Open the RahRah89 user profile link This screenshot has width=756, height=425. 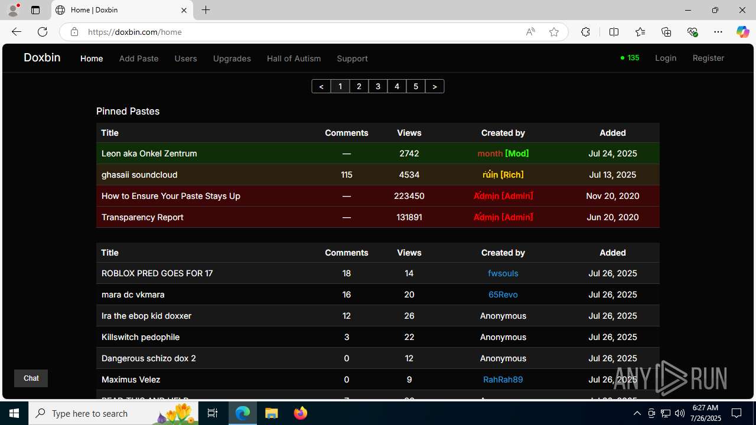(503, 380)
